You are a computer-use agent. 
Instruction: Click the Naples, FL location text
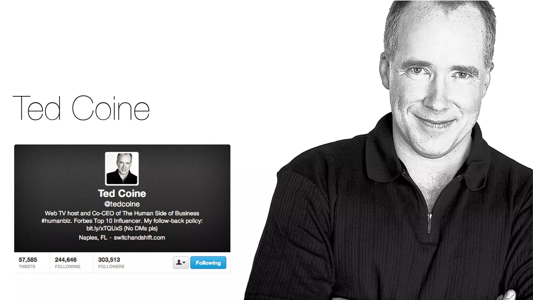(93, 238)
